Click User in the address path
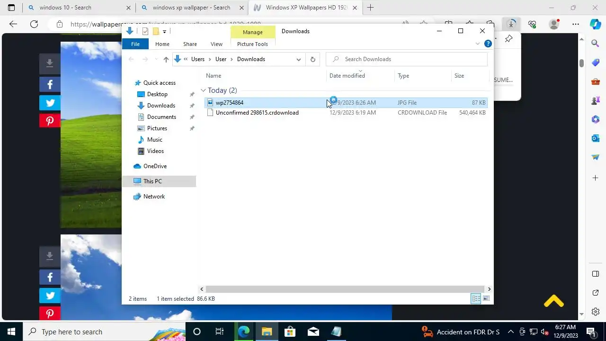Image resolution: width=606 pixels, height=341 pixels. click(221, 59)
